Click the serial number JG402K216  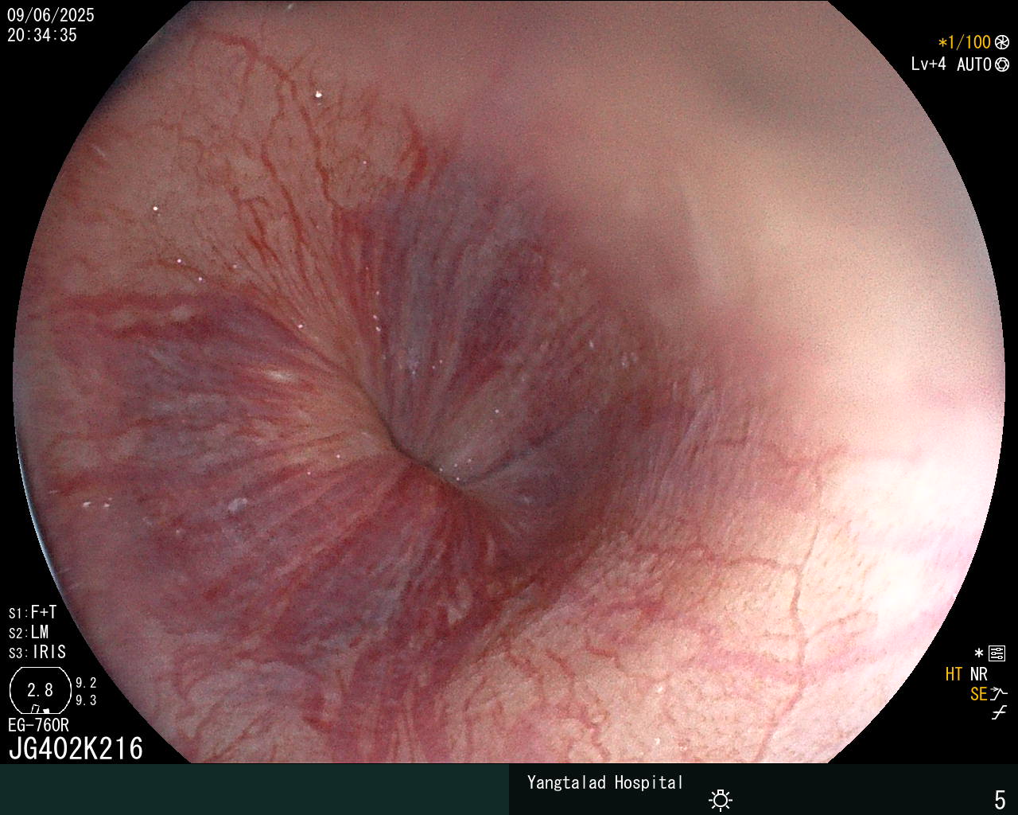(x=76, y=749)
